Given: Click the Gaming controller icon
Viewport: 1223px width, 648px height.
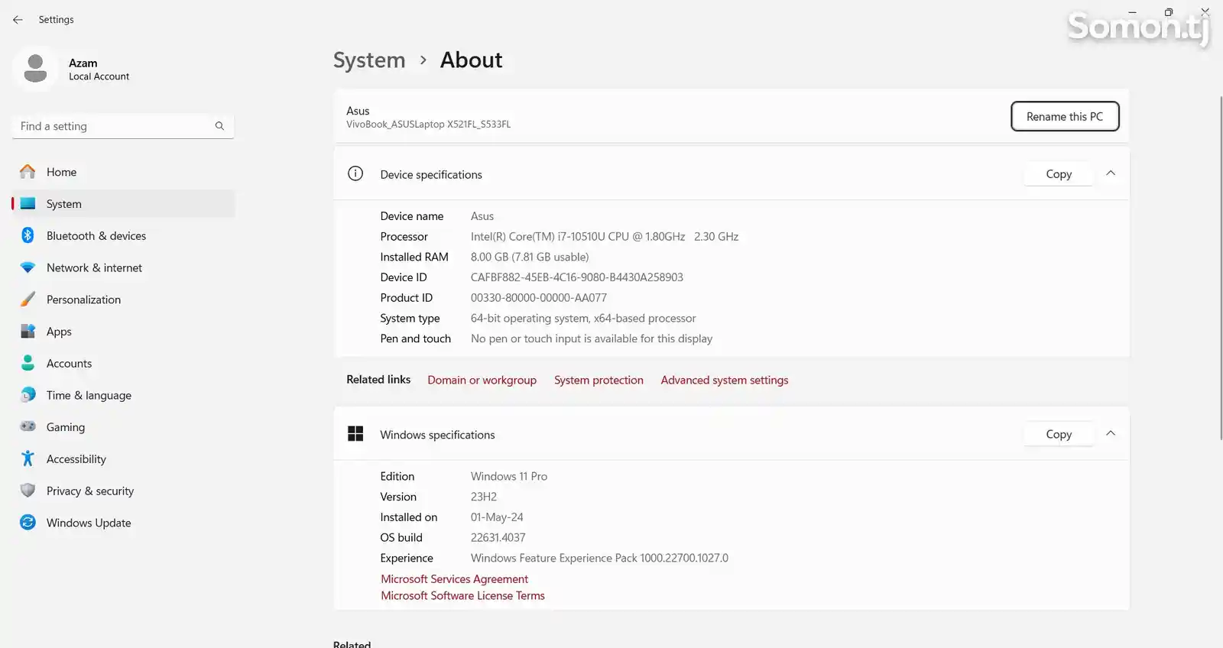Looking at the screenshot, I should pos(28,426).
